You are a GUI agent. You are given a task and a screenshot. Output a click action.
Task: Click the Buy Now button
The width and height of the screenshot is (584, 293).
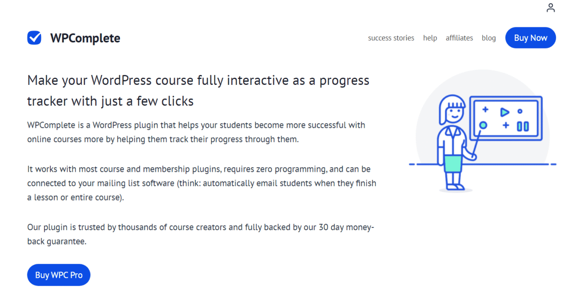531,38
